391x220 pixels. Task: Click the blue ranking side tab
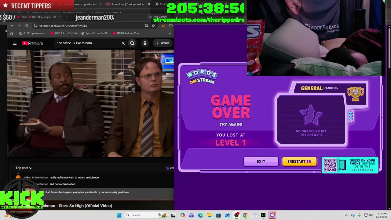pyautogui.click(x=350, y=116)
